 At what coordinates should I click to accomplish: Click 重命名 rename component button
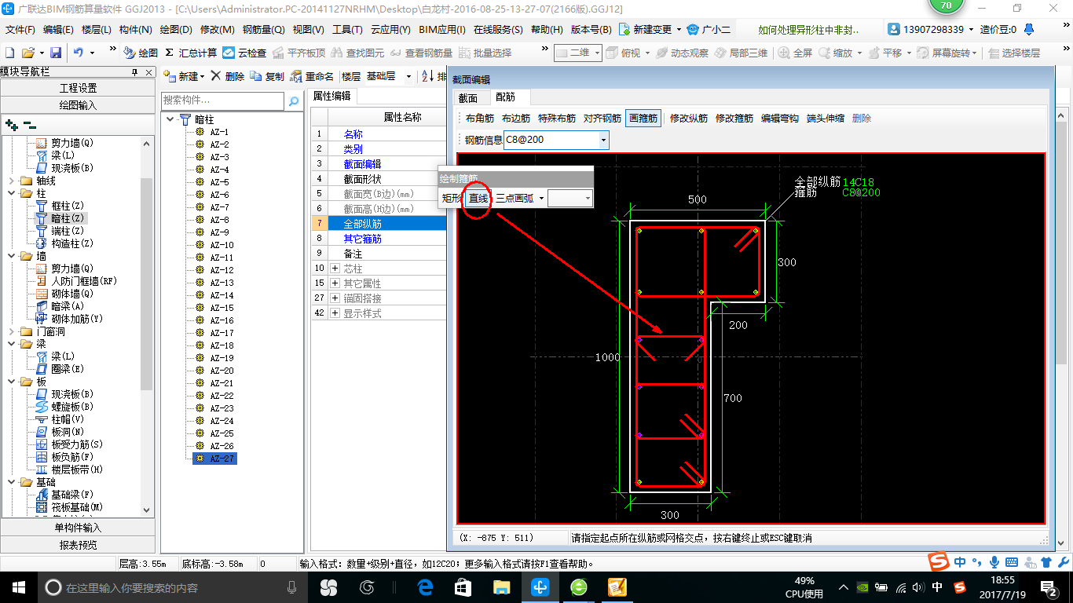(312, 76)
